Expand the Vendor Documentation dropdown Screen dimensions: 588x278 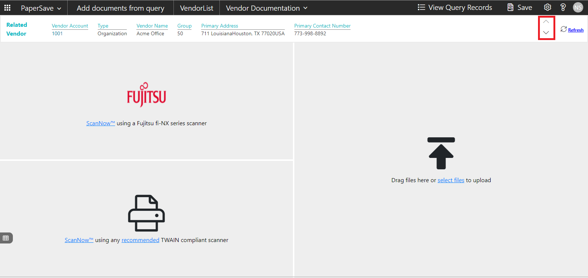(x=266, y=8)
